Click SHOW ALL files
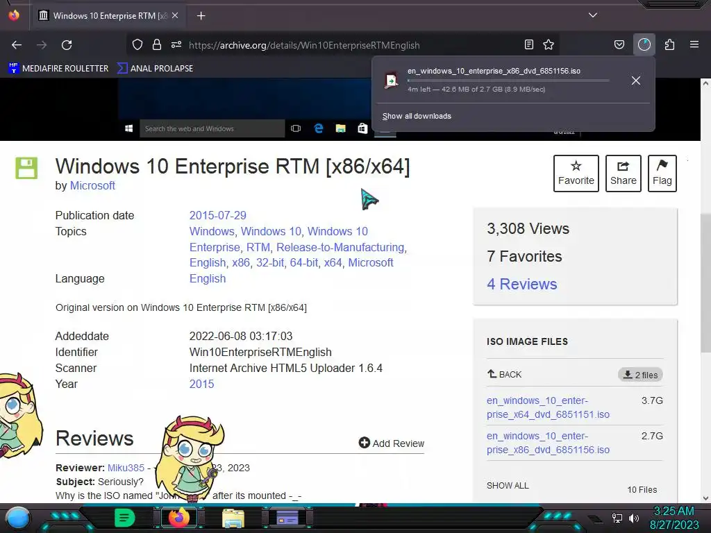Viewport: 711px width, 533px height. (x=508, y=485)
